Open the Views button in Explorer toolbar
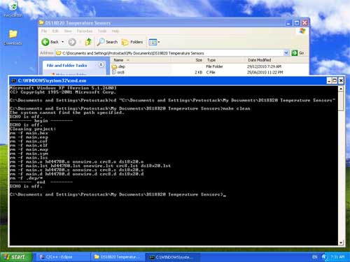This screenshot has height=262, width=350. (153, 42)
